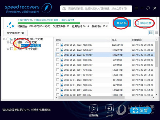Click 保存进度 to save progress
This screenshot has width=160, height=120.
(144, 23)
